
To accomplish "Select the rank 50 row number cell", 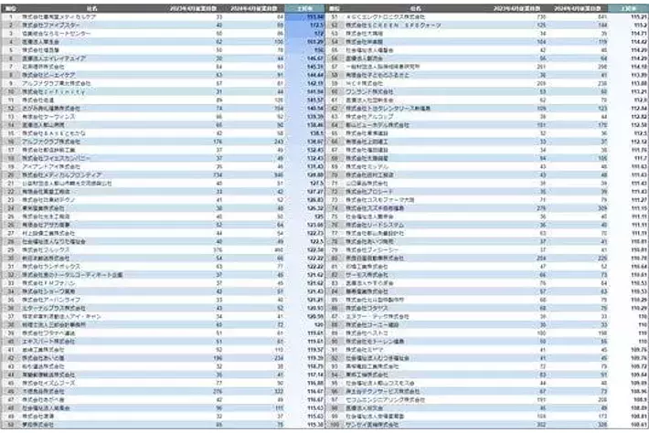I will coord(10,425).
